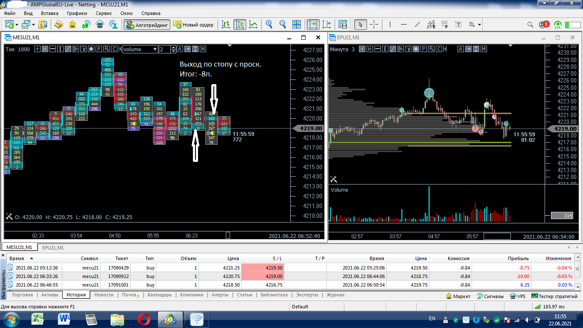Zoom in on the chart with magnifier plus

click(x=269, y=24)
